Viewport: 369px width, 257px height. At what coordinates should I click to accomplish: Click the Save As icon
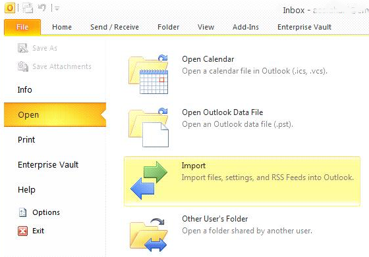(x=23, y=48)
